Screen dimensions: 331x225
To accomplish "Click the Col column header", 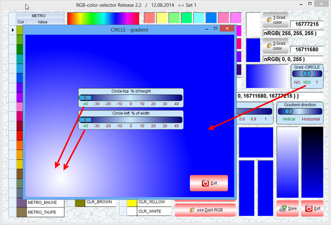I will pyautogui.click(x=20, y=22).
